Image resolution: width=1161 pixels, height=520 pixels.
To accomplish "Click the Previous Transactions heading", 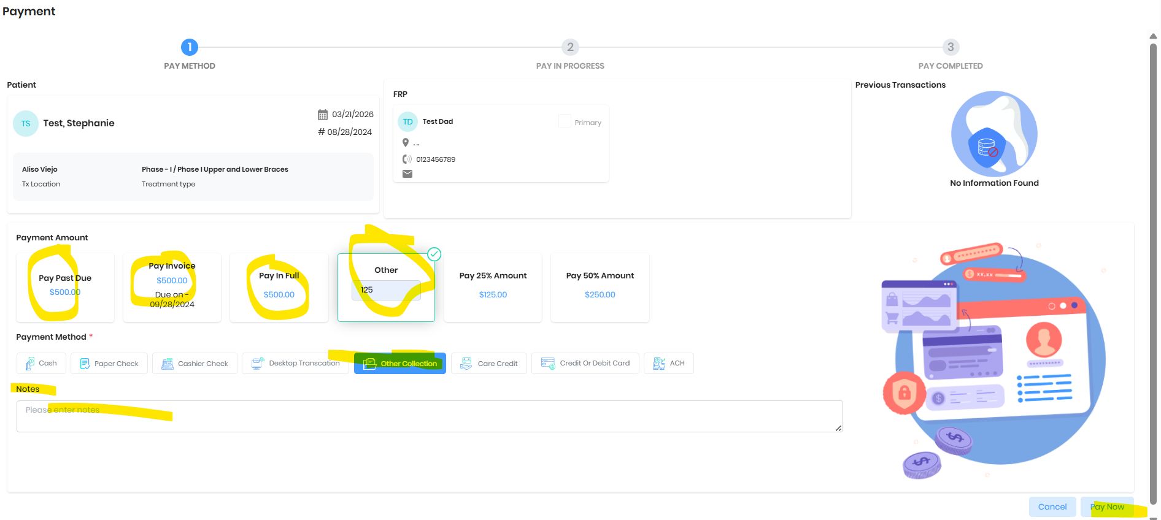I will [x=900, y=85].
